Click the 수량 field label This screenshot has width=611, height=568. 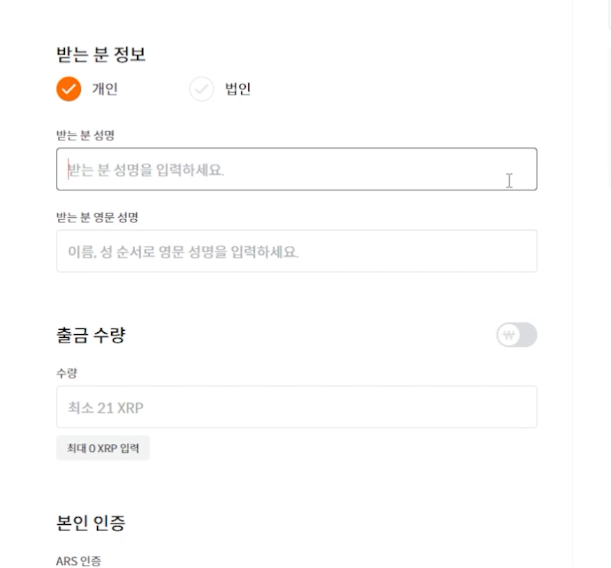[x=67, y=373]
